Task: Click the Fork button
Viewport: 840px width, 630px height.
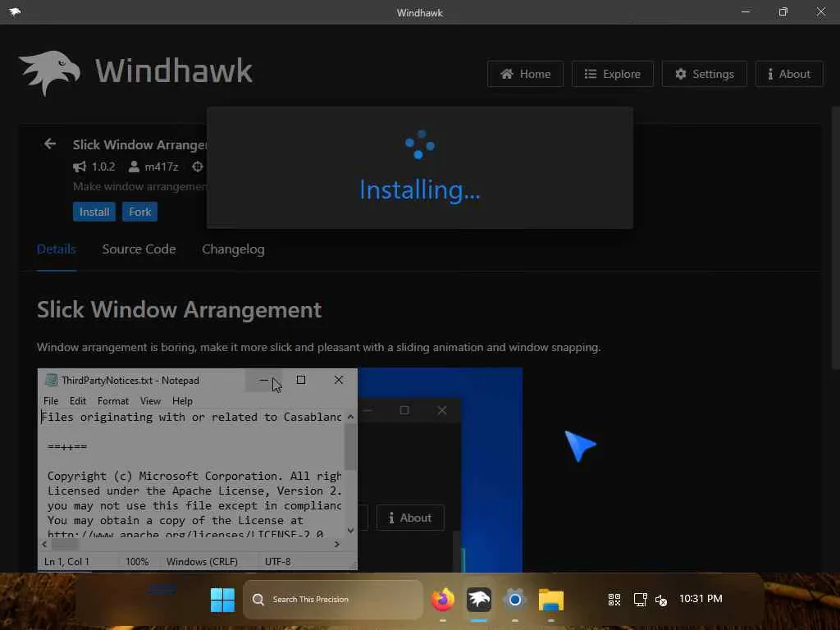Action: (139, 212)
